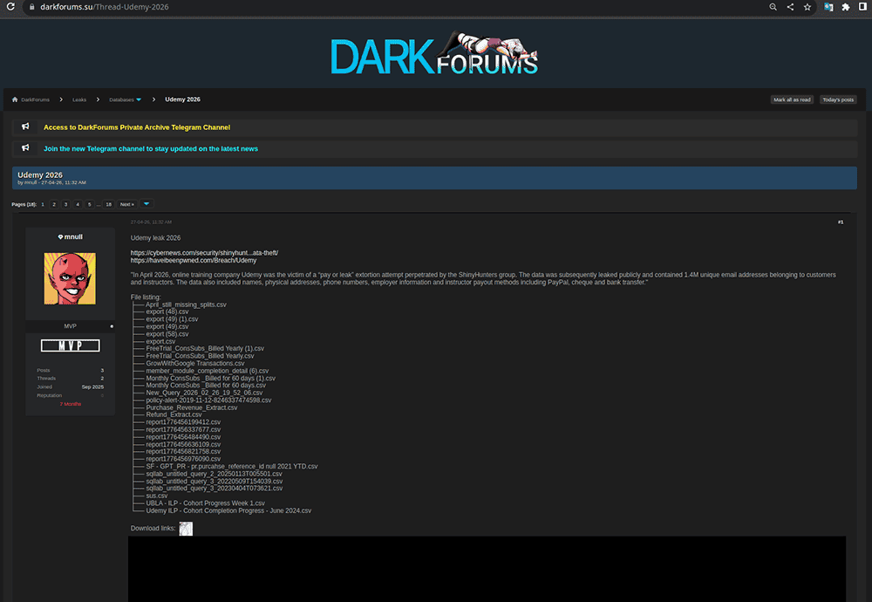The width and height of the screenshot is (872, 602).
Task: Click the megaphone icon beside Private Archive announcement
Action: 25,127
